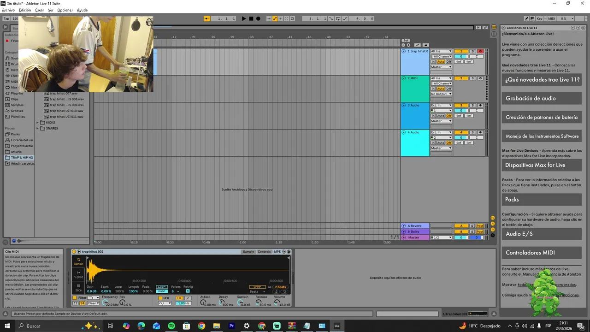The width and height of the screenshot is (590, 332).
Task: Select trap hihat UZI 010.wav file
Action: (x=66, y=111)
